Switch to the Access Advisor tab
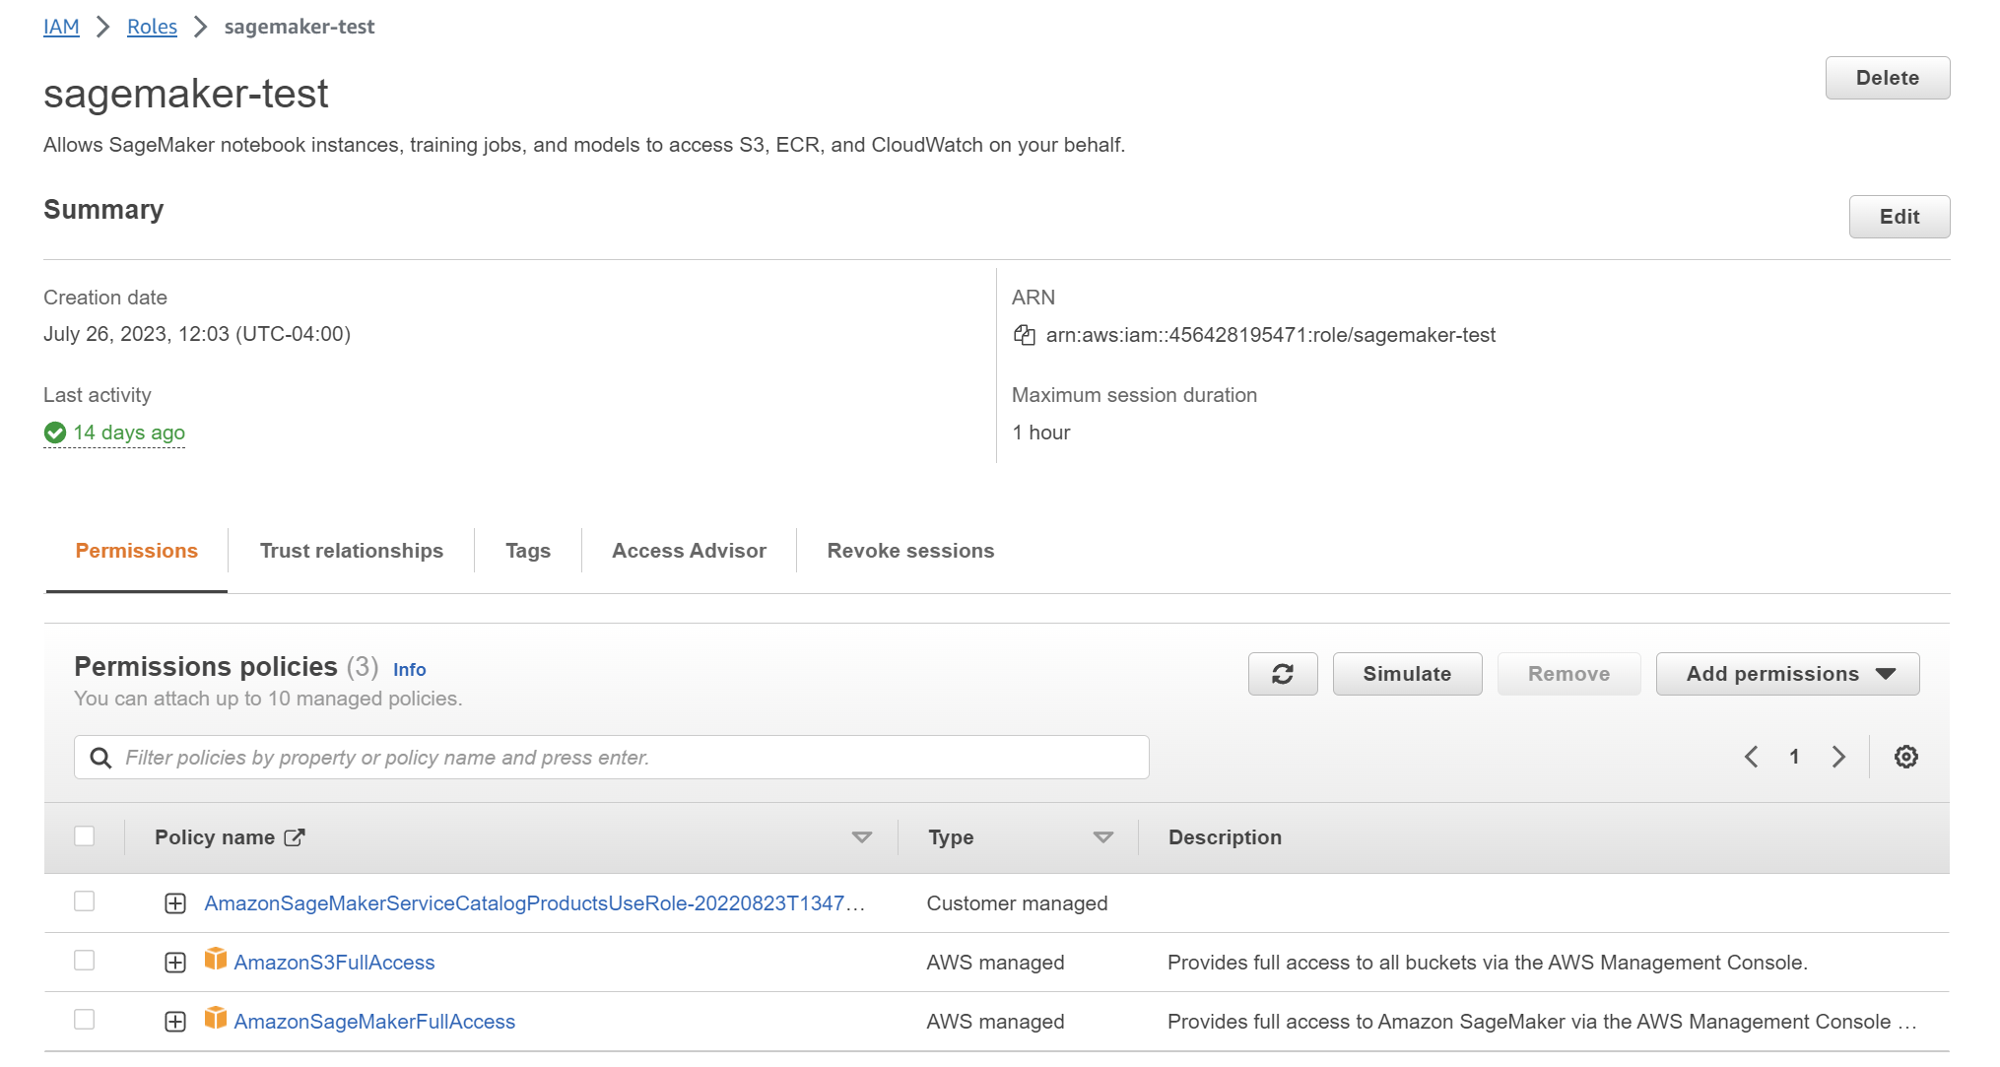2000x1067 pixels. (689, 551)
